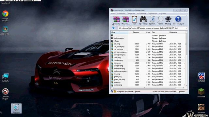209x117 pixels.
Task: Select the enderdragon folder icon
Action: coord(112,38)
